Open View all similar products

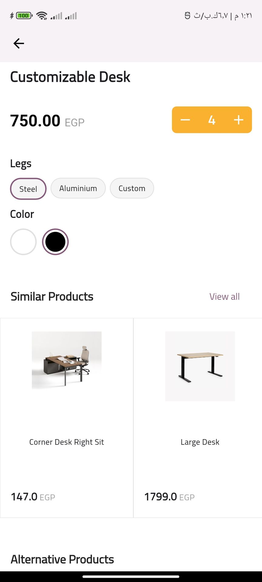[x=224, y=296]
